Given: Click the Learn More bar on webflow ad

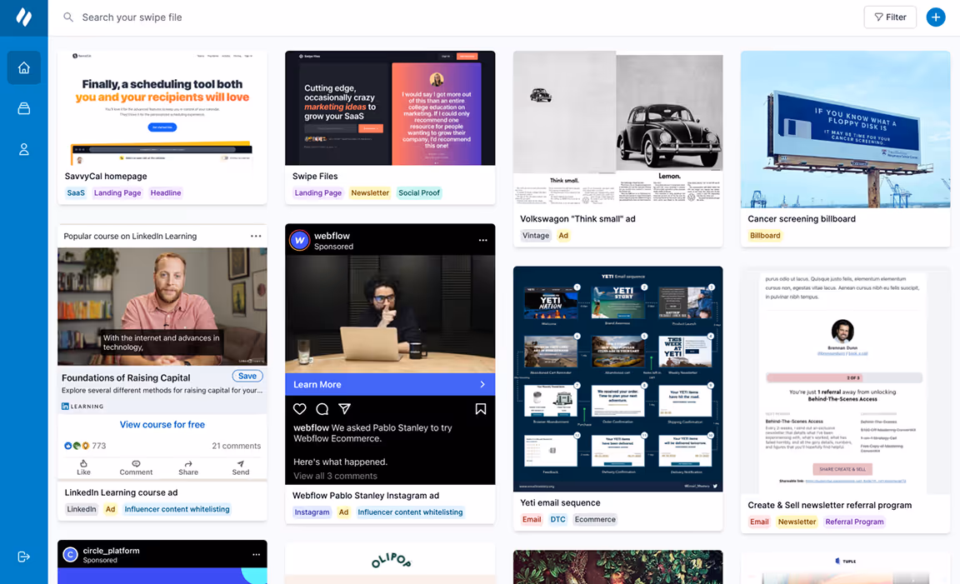Looking at the screenshot, I should [x=390, y=384].
